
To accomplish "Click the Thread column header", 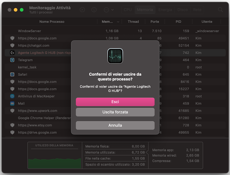I will pyautogui.click(x=133, y=22).
